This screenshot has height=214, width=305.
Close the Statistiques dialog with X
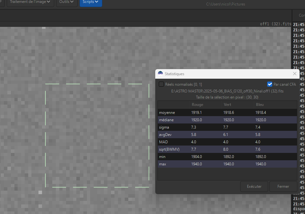point(295,74)
